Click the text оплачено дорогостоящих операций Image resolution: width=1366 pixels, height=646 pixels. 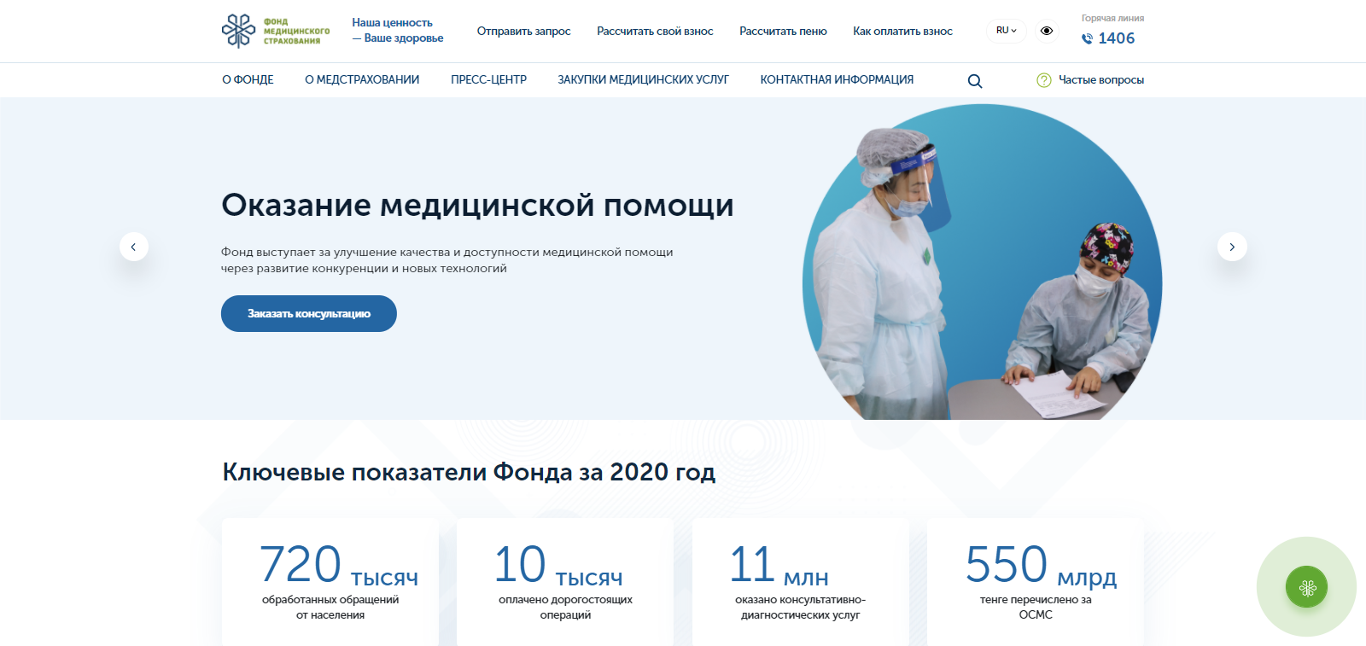coord(565,607)
